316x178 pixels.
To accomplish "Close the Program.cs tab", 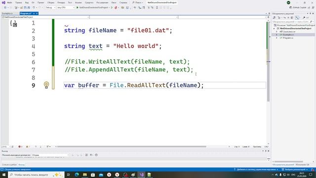I will click(x=37, y=13).
